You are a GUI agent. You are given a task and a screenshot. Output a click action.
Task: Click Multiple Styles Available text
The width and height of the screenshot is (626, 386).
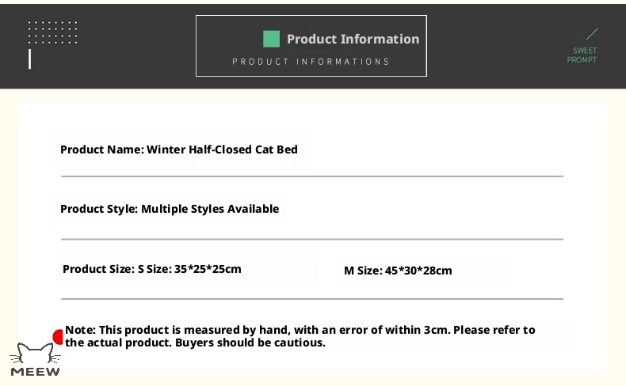(210, 209)
